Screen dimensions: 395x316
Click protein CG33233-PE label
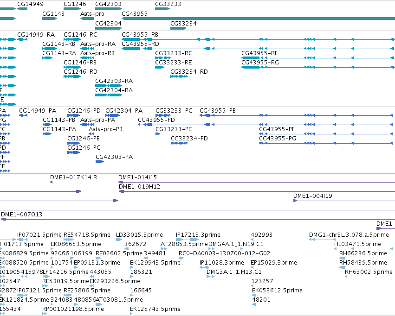(x=174, y=129)
